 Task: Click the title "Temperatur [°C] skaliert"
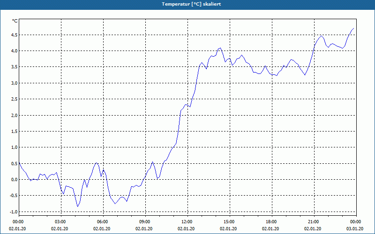click(x=191, y=4)
